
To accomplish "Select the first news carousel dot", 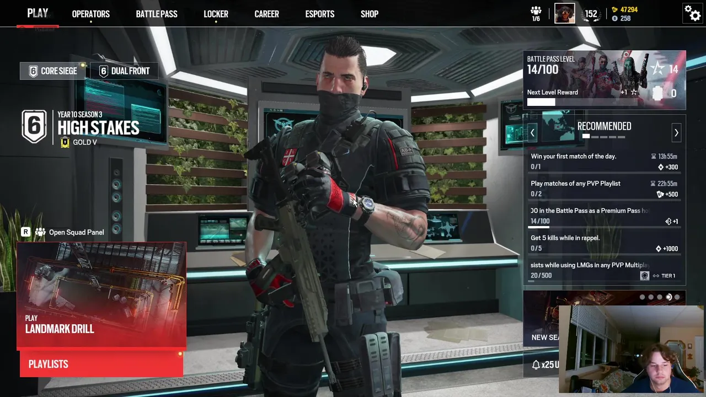I will (x=642, y=297).
